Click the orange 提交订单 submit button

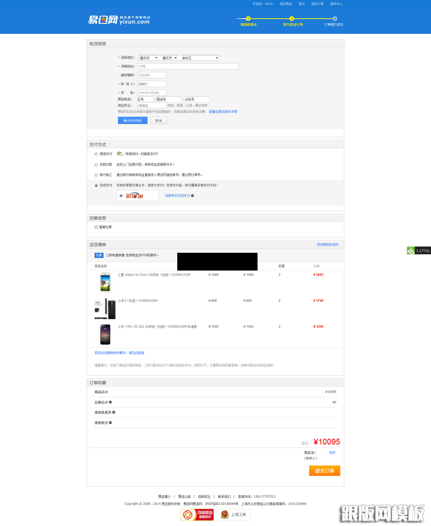point(324,470)
